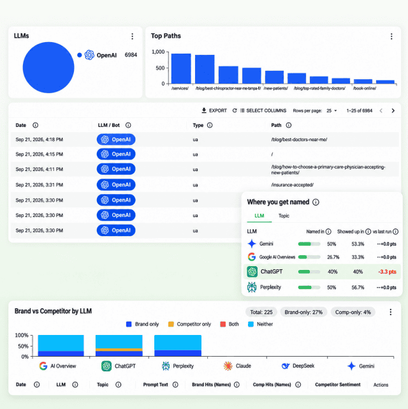Image resolution: width=408 pixels, height=409 pixels.
Task: Click OpenAI badge in the 4:15 PM row
Action: point(116,154)
